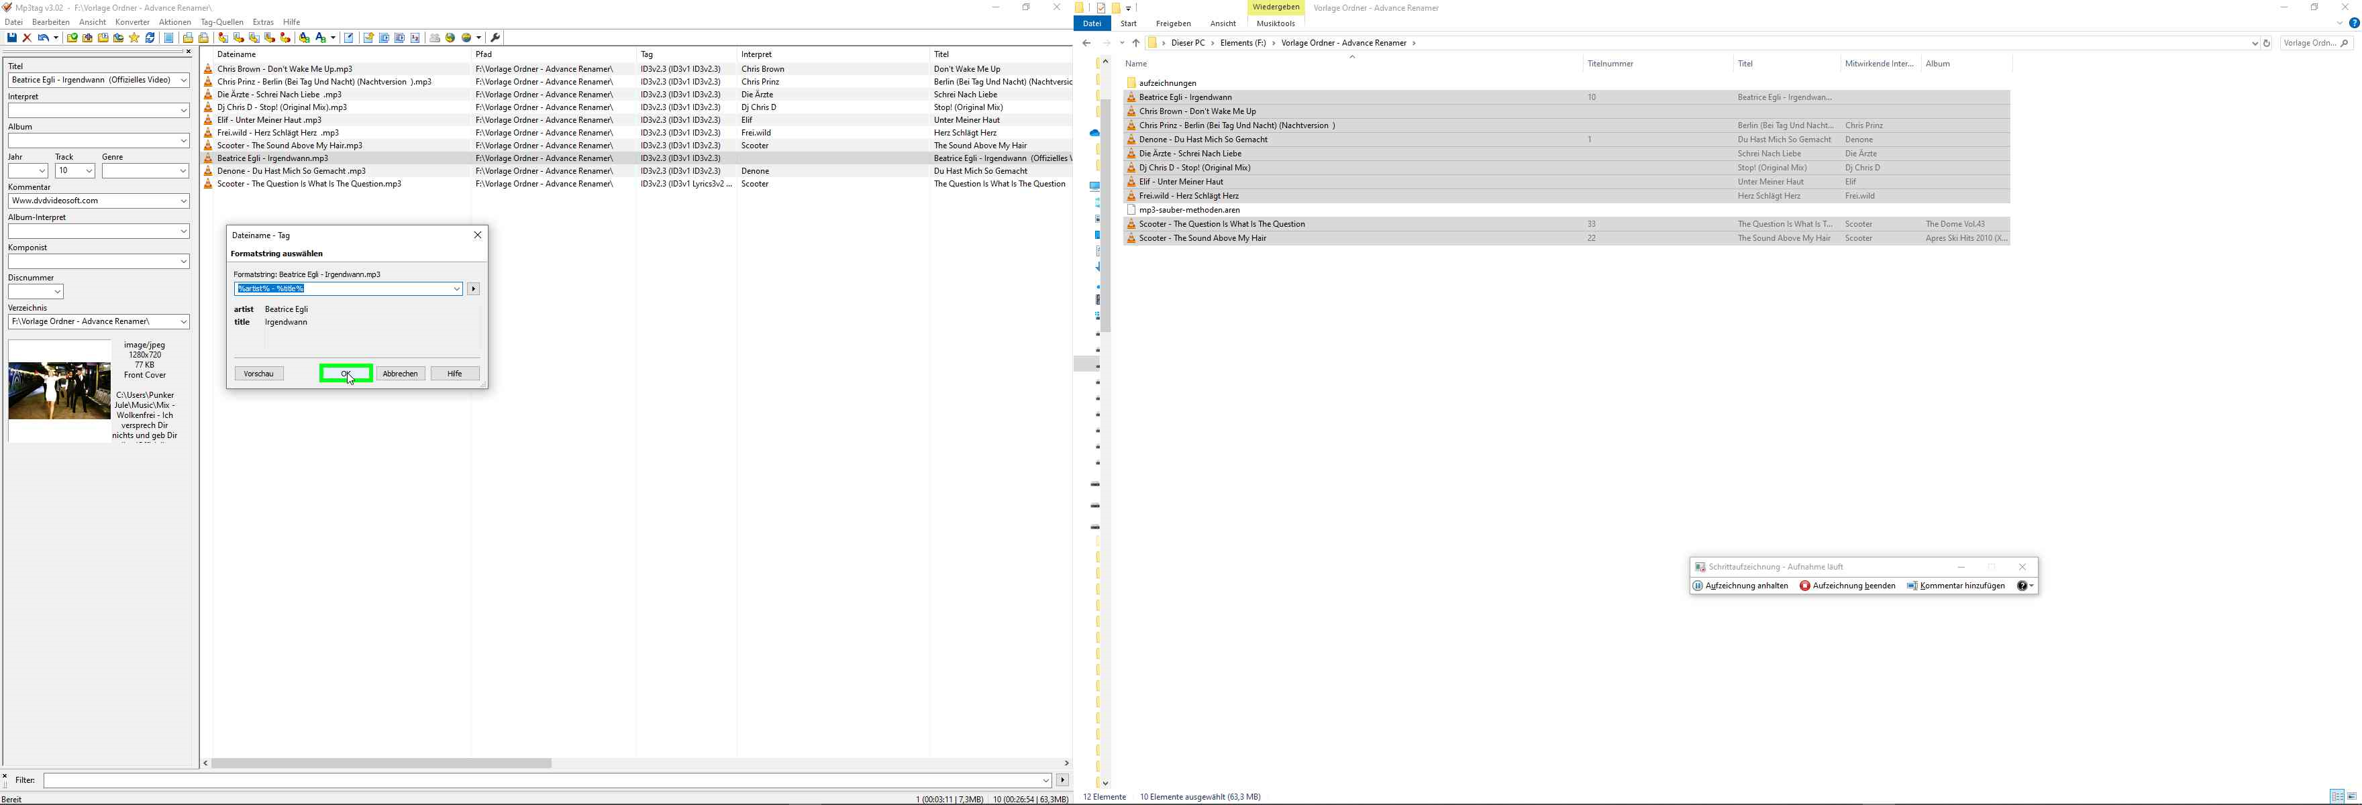Confirm dialog with the OK button

point(346,373)
